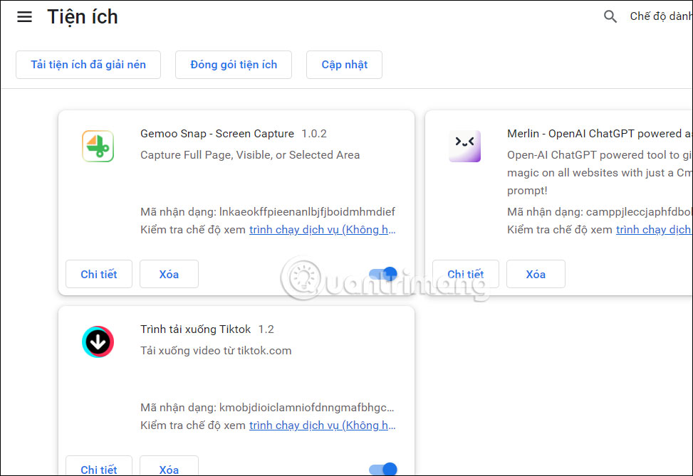
Task: Click Merlin ID text camppjleccjaphfdbo
Action: coord(639,212)
